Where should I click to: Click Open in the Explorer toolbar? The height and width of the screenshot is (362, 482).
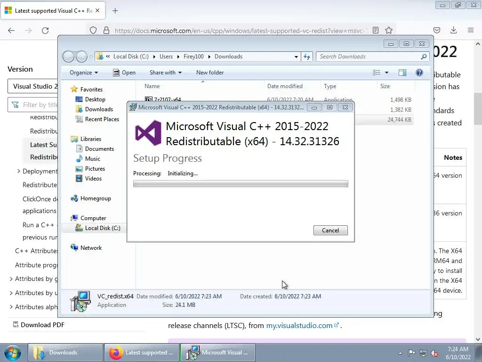(x=124, y=73)
